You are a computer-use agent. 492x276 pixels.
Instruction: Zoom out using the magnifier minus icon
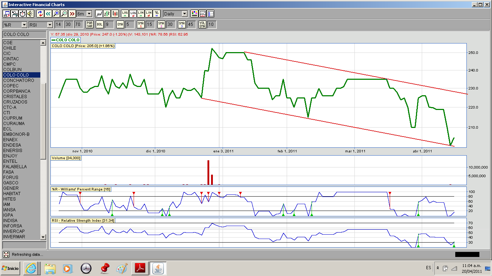pyautogui.click(x=64, y=14)
